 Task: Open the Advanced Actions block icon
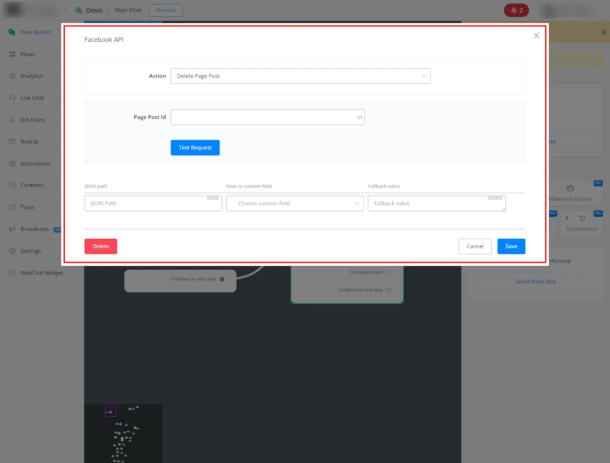570,188
